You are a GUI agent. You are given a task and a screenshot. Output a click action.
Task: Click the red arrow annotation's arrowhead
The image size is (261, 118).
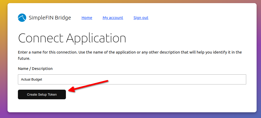71,90
